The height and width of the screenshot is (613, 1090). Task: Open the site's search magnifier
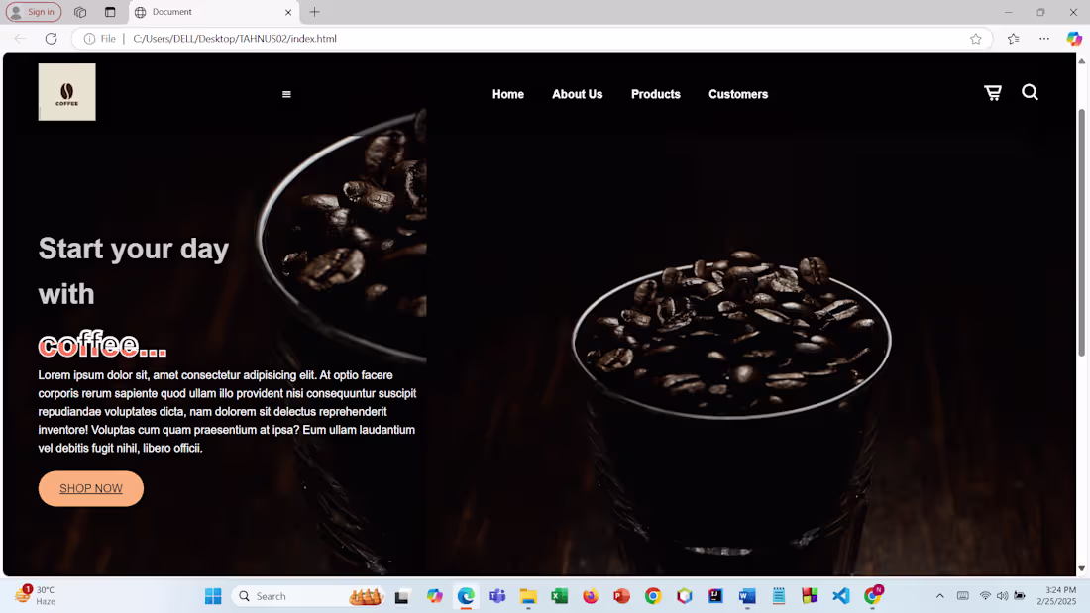pos(1030,92)
